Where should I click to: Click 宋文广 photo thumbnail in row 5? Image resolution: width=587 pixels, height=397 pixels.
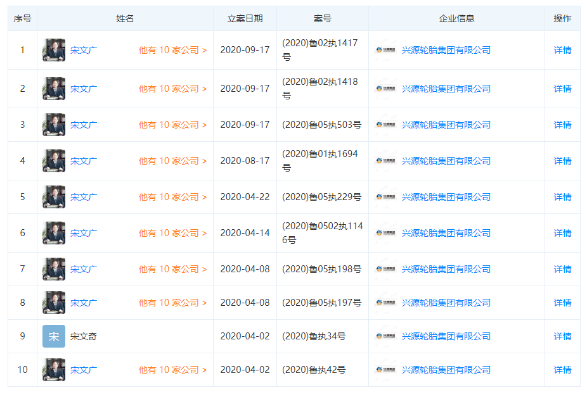(54, 197)
